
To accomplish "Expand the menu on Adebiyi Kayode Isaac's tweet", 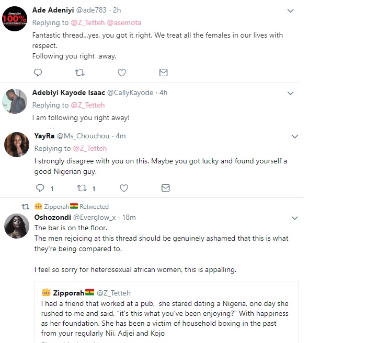I will pyautogui.click(x=291, y=93).
